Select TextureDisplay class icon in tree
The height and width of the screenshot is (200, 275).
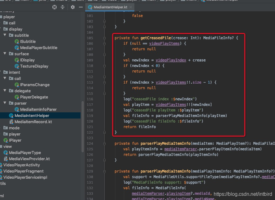pos(17,66)
